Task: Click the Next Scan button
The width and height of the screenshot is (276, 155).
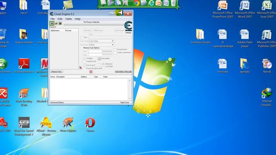Action: (98, 31)
